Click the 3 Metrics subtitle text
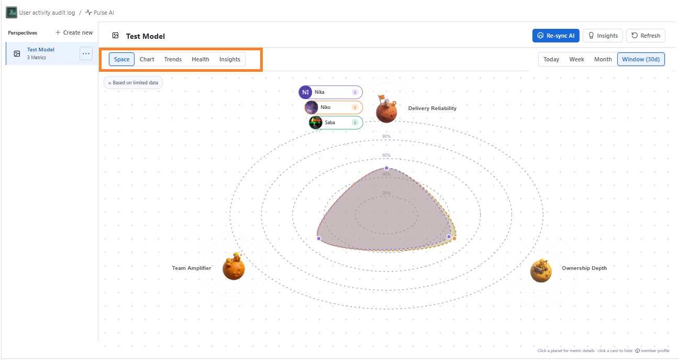 (37, 58)
